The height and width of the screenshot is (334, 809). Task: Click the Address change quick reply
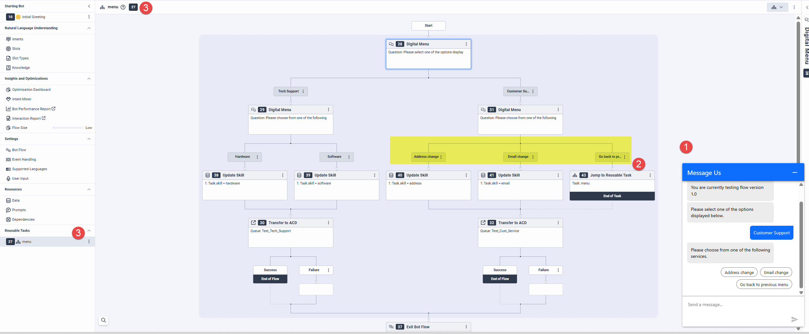(x=739, y=273)
